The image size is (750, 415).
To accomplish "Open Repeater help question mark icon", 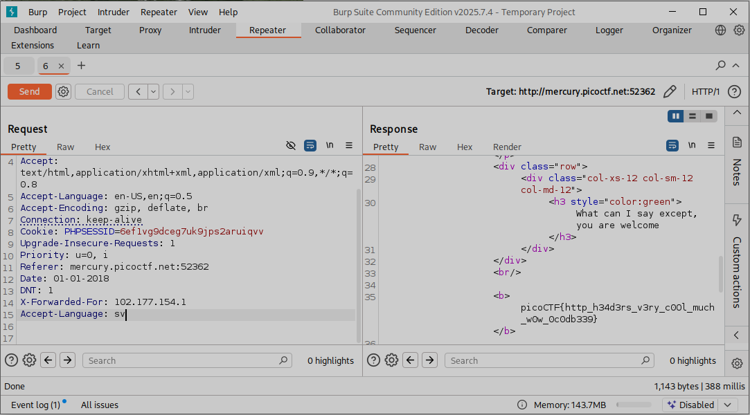I will point(734,91).
